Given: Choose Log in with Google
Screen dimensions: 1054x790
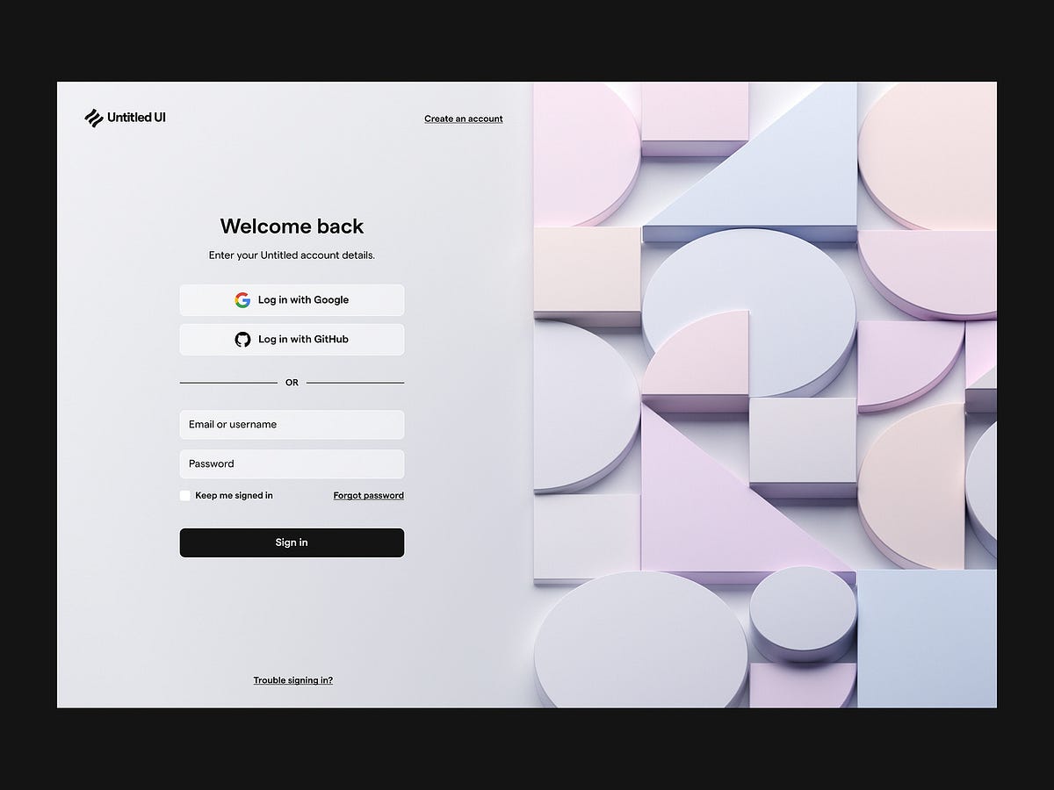Looking at the screenshot, I should (292, 299).
